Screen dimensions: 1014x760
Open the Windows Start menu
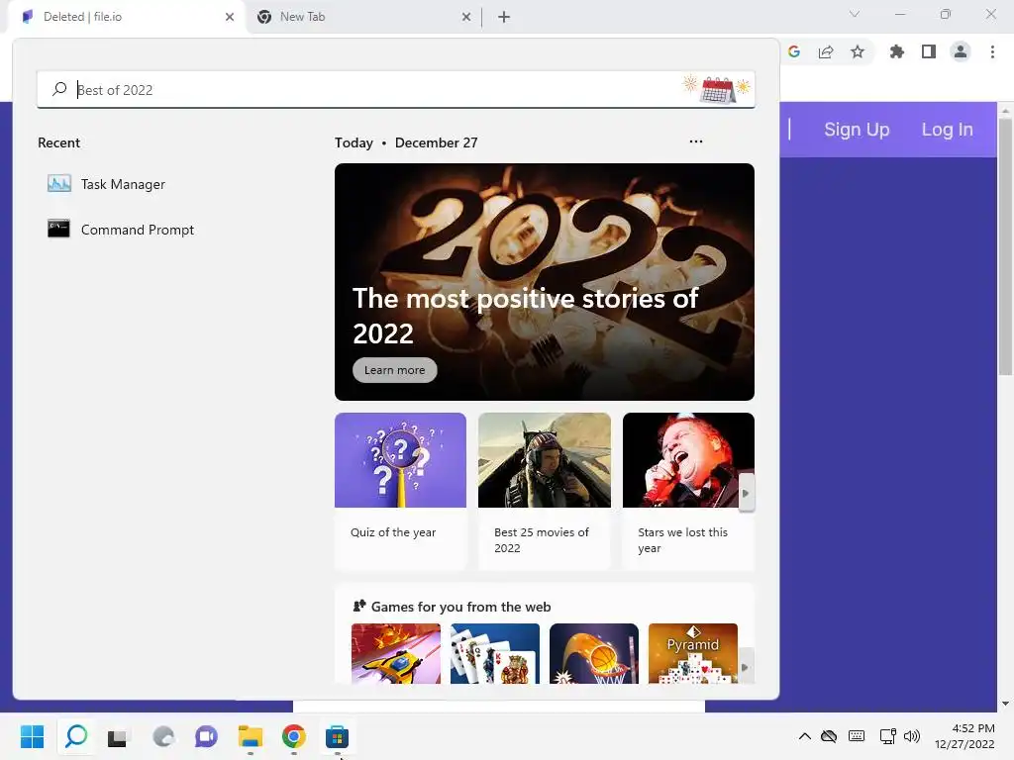pos(32,736)
